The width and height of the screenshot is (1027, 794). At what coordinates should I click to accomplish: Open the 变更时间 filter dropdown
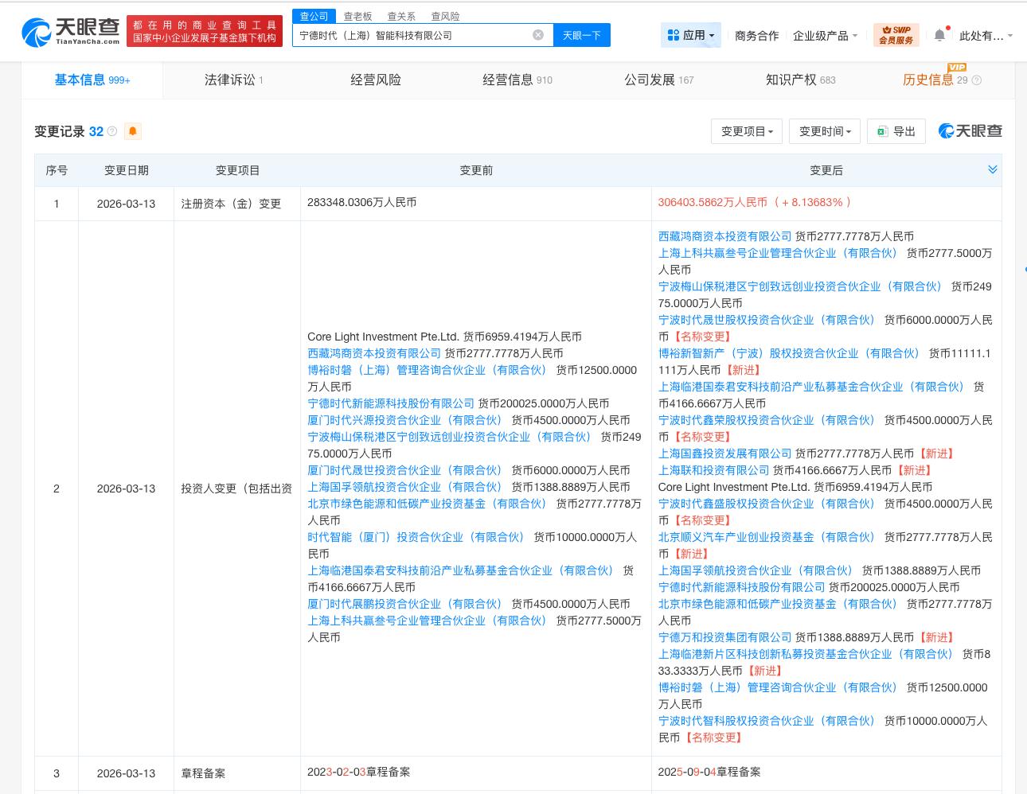(825, 131)
